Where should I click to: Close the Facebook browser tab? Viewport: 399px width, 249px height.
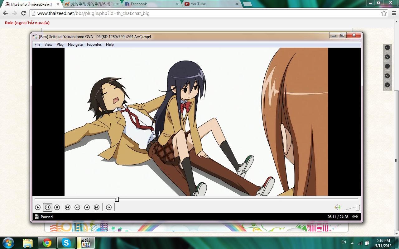pyautogui.click(x=177, y=4)
